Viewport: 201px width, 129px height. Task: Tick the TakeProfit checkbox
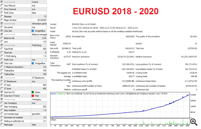tap(2, 49)
